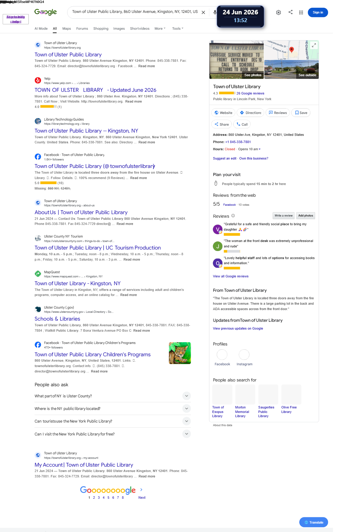Open the Instagram profile circle icon
This screenshot has height=532, width=337.
coord(244,354)
